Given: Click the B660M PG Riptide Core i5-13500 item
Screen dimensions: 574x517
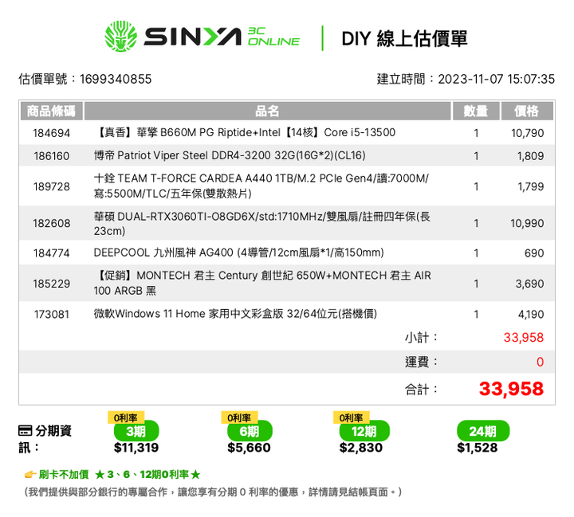Looking at the screenshot, I should [245, 132].
